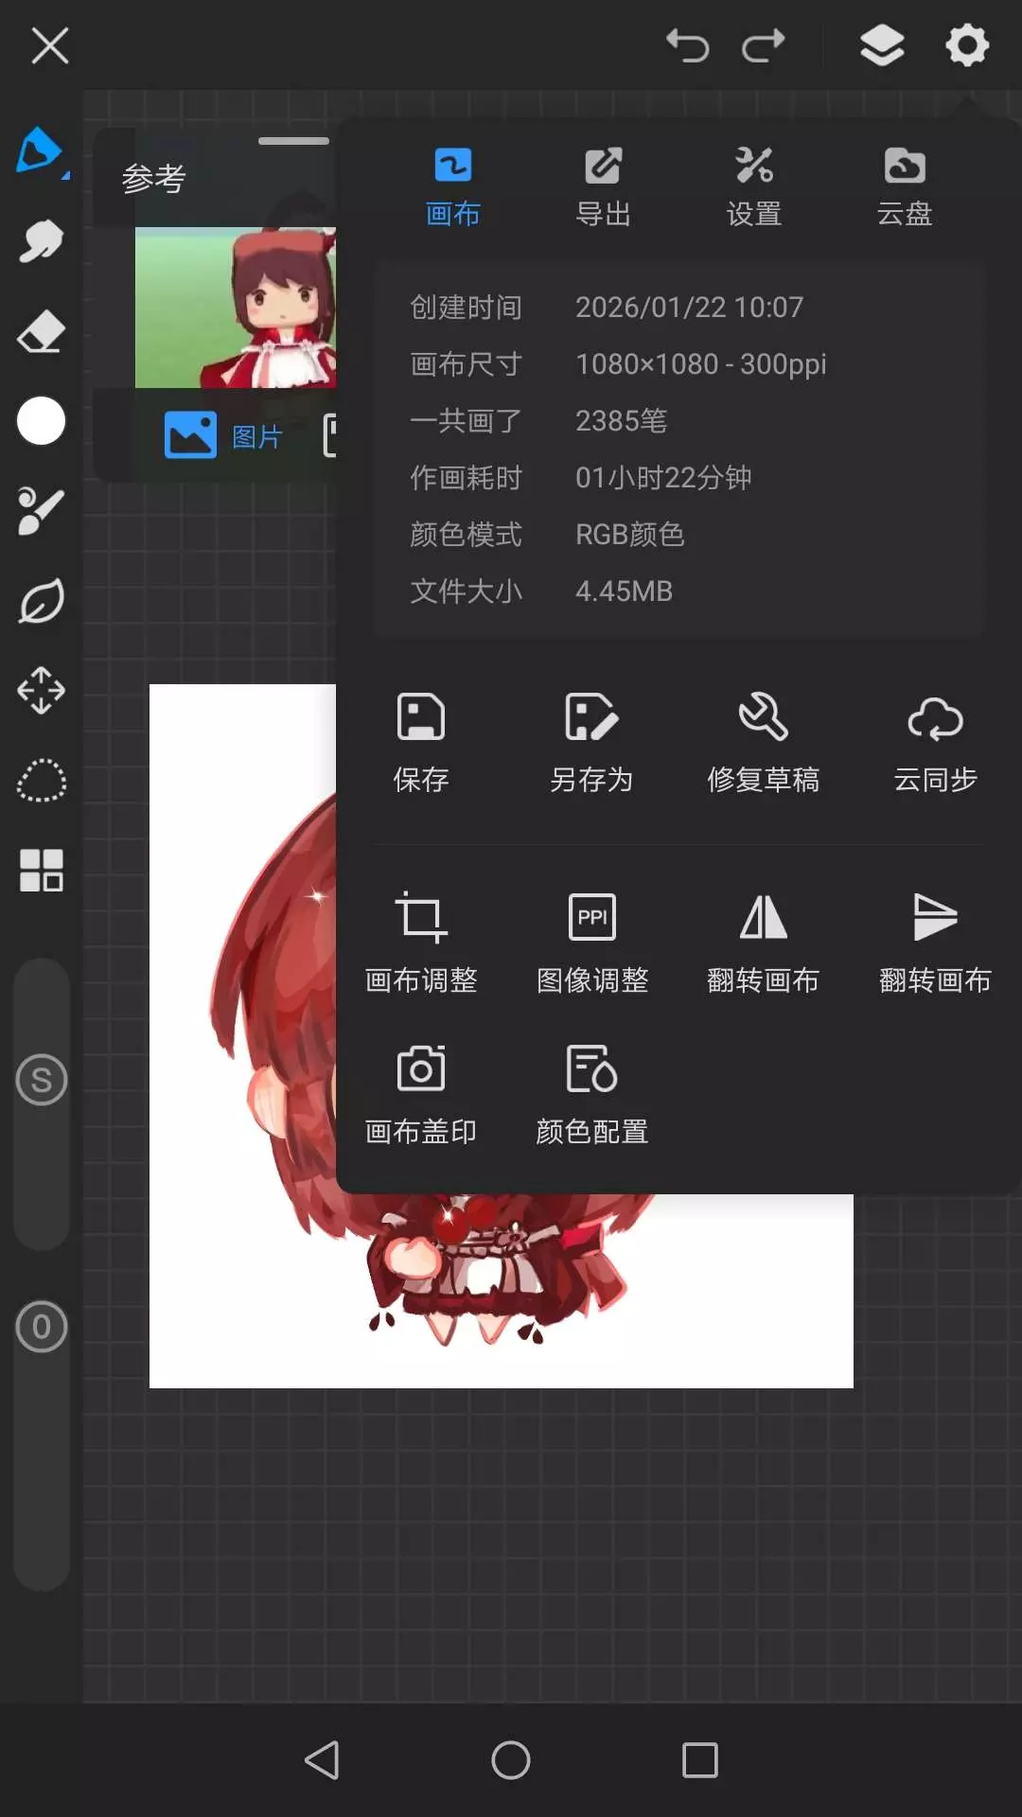
Task: Select the smudge tool
Action: click(41, 241)
